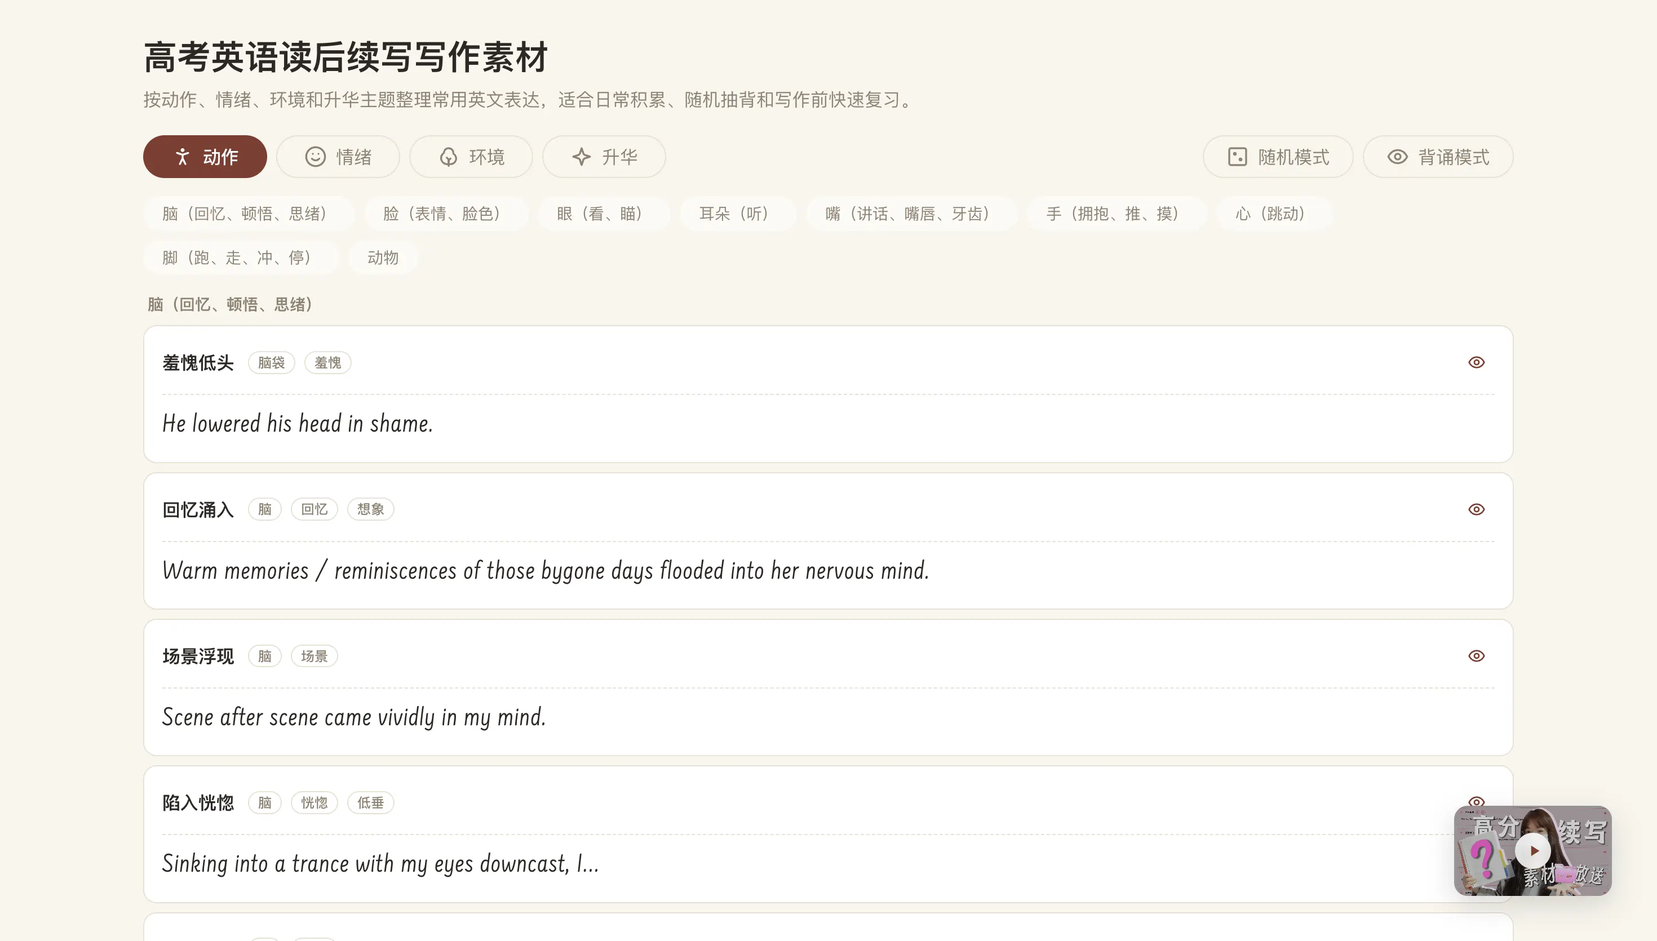Select the 耳朵（听） subcategory chip
Viewport: 1657px width, 941px height.
pos(738,214)
